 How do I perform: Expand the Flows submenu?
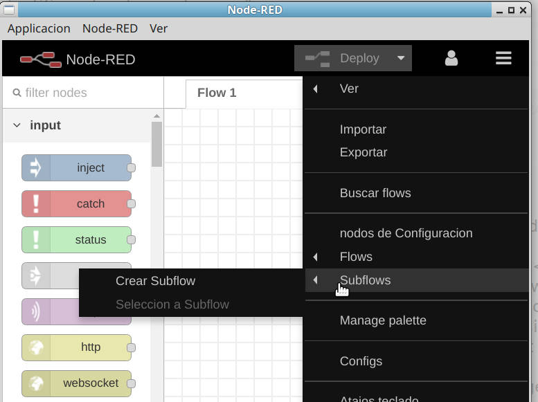coord(356,257)
